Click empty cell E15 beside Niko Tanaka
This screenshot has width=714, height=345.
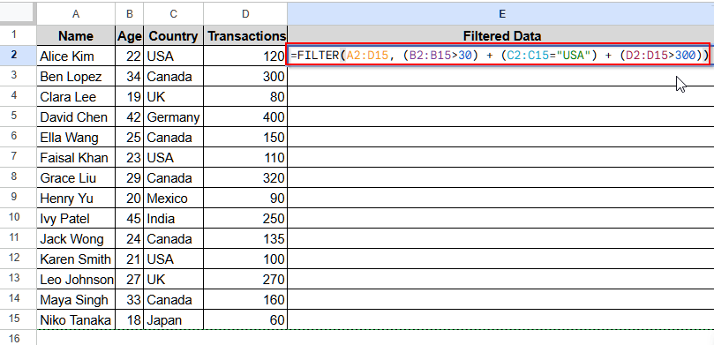pos(501,319)
